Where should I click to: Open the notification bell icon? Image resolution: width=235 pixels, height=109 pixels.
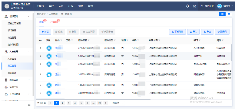[x=187, y=6]
